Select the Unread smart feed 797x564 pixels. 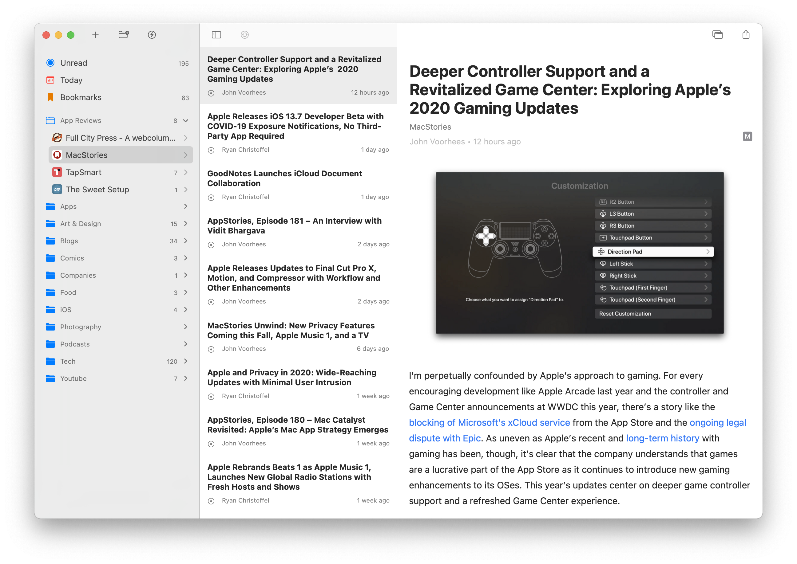pos(117,63)
